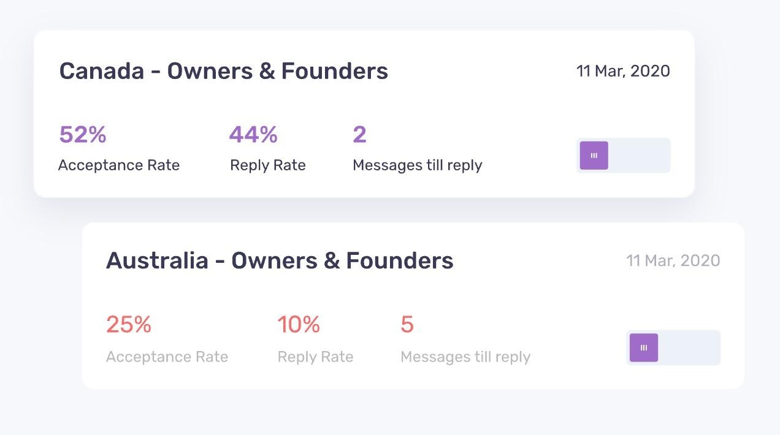
Task: Select the 44% Reply Rate stat
Action: [253, 134]
